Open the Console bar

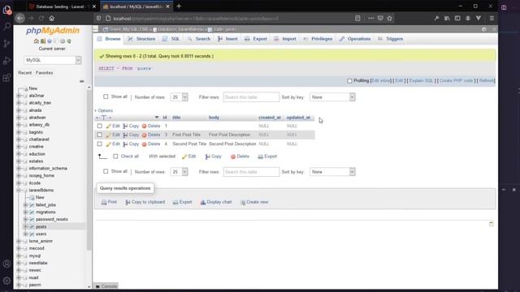click(106, 286)
